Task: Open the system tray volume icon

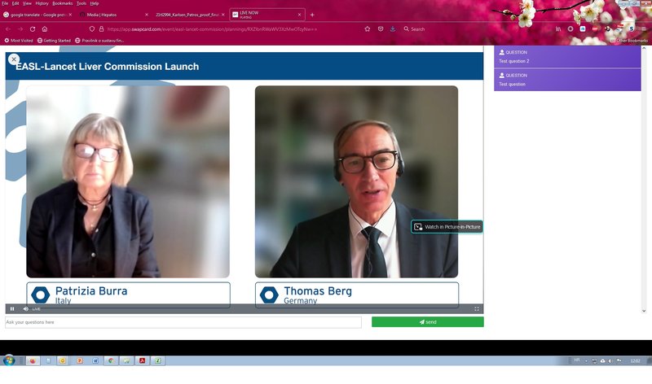Action: click(610, 360)
